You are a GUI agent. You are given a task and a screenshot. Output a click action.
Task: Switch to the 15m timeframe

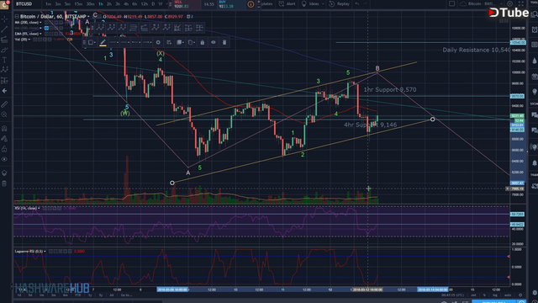(78, 4)
